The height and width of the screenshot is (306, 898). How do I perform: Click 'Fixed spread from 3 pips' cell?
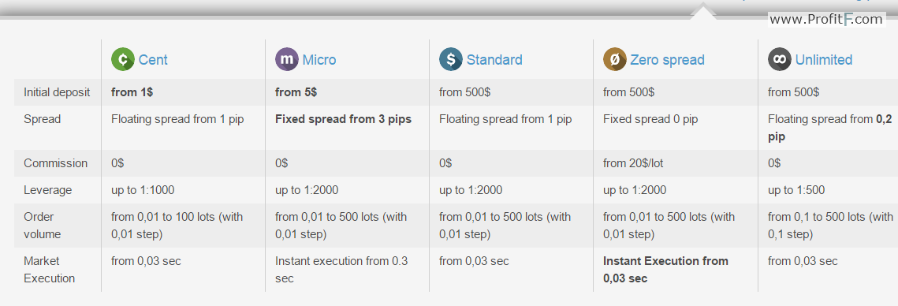point(343,120)
